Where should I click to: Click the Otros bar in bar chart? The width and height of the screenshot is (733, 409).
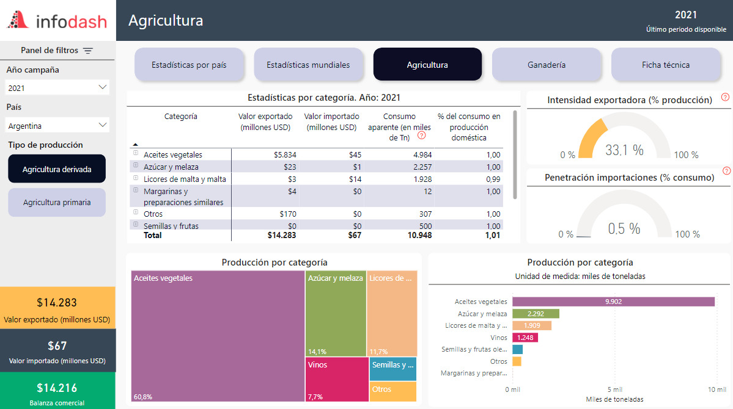[517, 361]
